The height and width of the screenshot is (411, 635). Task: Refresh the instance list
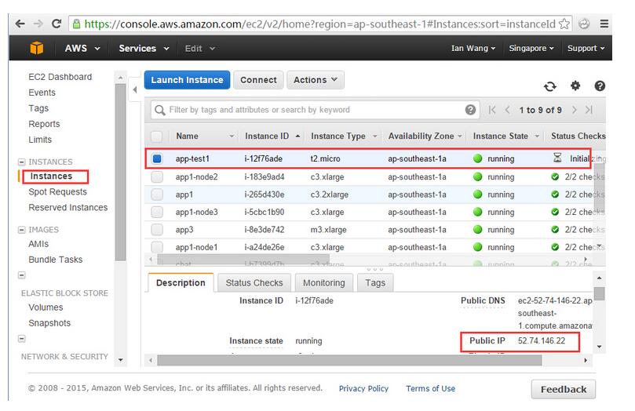click(550, 86)
